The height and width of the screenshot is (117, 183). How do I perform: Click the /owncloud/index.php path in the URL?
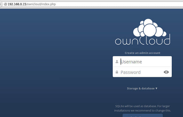41,4
